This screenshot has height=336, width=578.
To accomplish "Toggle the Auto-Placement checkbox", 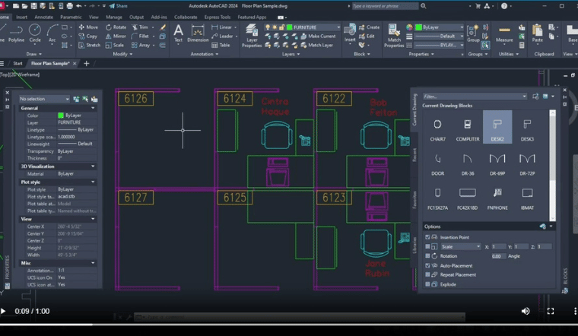I will tap(427, 265).
